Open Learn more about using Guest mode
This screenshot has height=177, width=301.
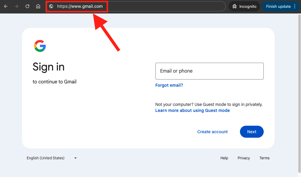point(192,110)
